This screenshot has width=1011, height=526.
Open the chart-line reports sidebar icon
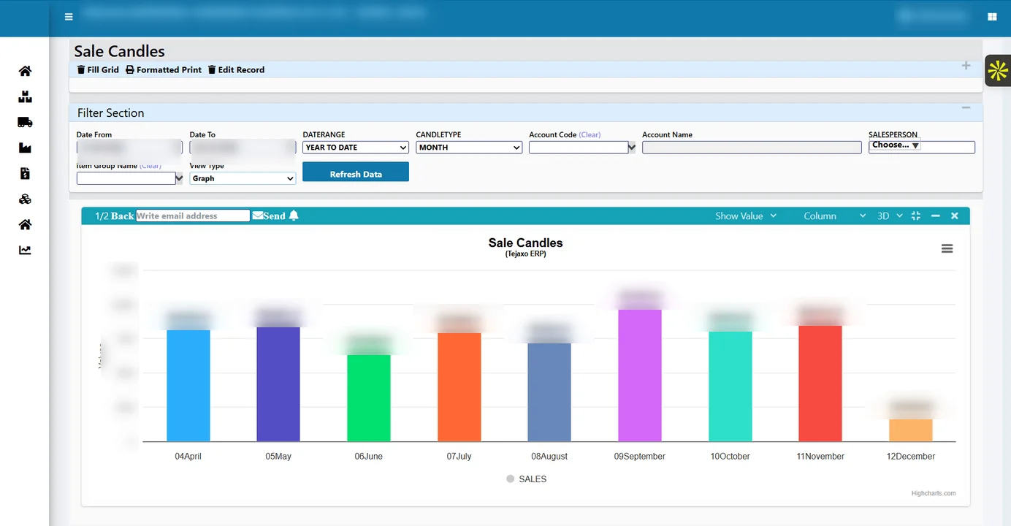click(x=25, y=250)
